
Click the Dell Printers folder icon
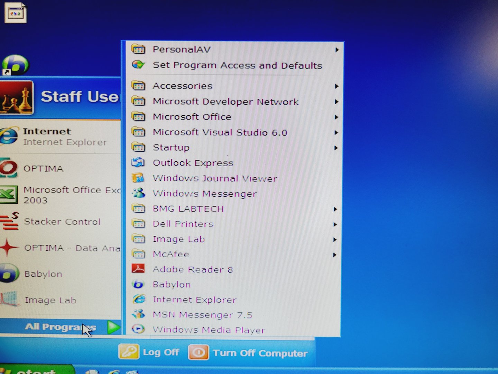[x=138, y=224]
